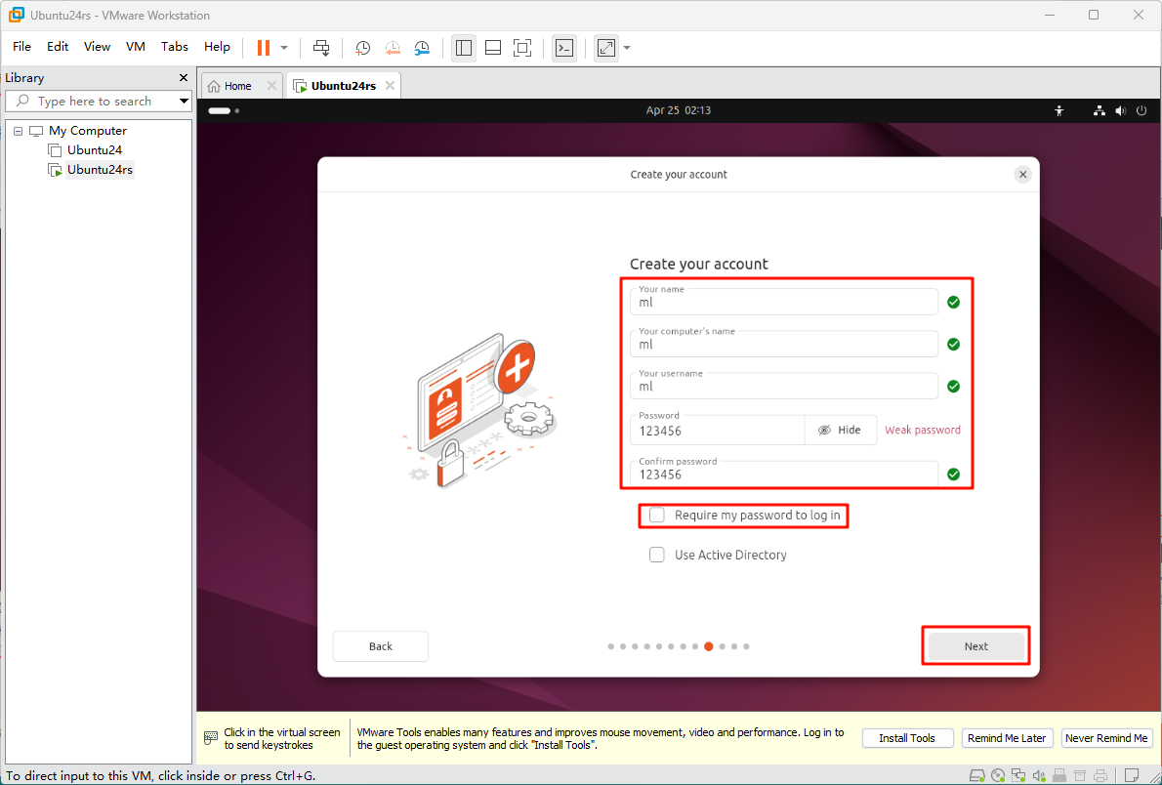The image size is (1162, 785).
Task: Open the Apr 25 02:13 clock menu
Action: pos(678,110)
